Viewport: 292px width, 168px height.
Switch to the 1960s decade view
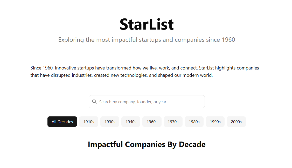(152, 122)
